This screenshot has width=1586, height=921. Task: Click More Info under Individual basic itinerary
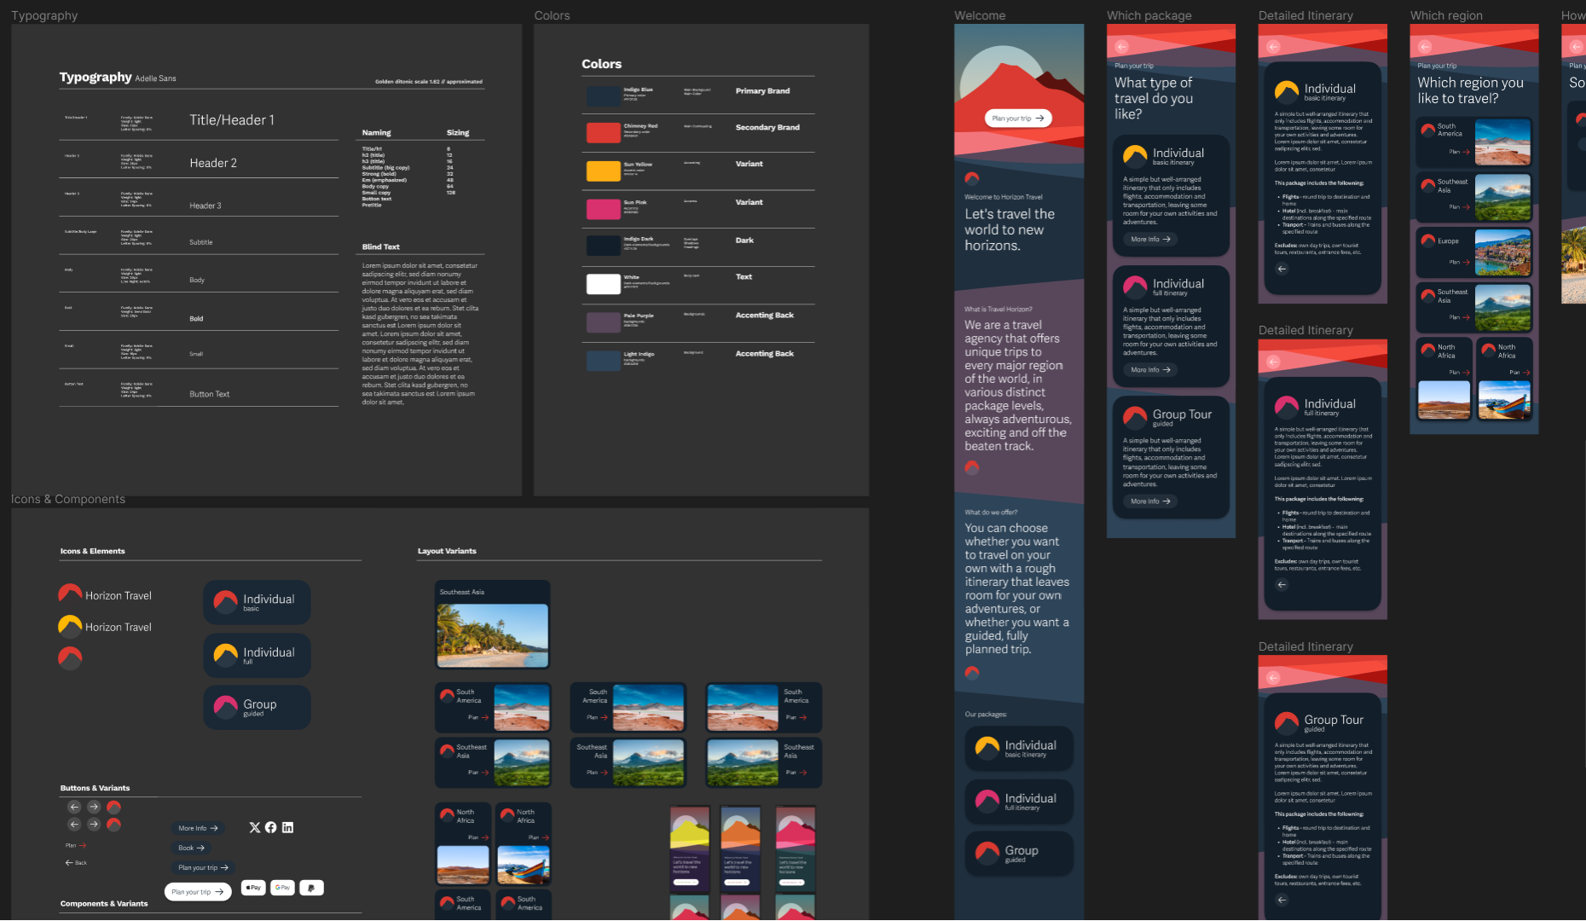click(1150, 240)
